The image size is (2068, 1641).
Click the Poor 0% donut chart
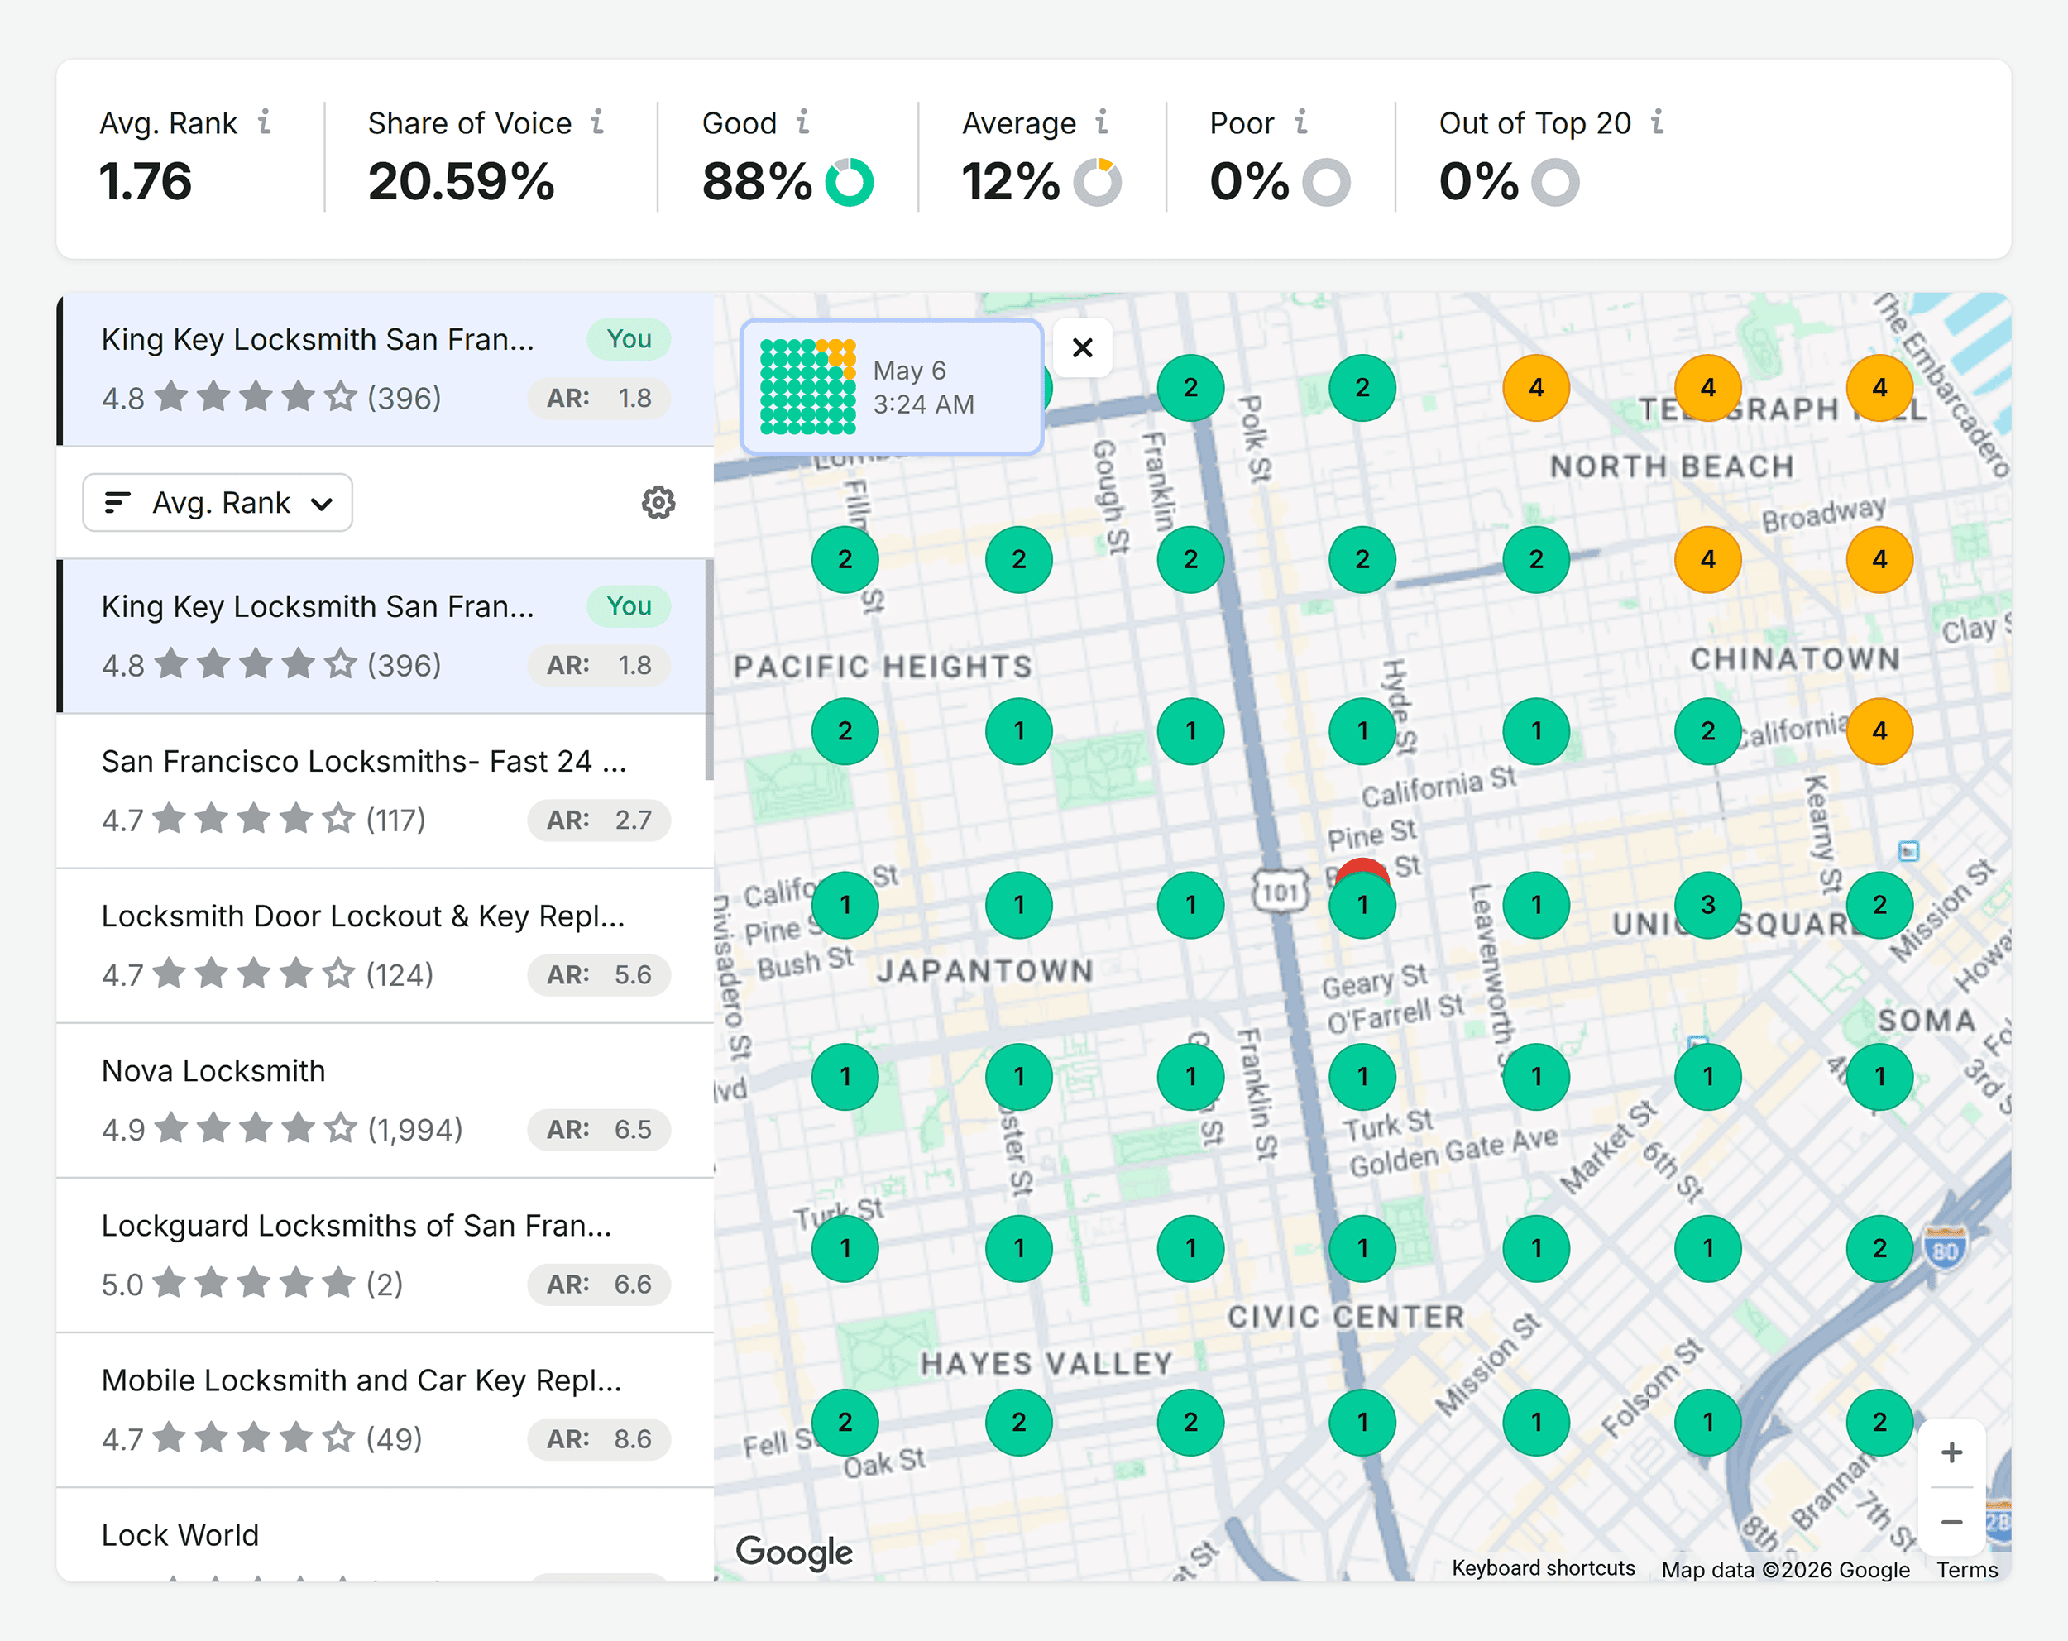click(x=1327, y=182)
